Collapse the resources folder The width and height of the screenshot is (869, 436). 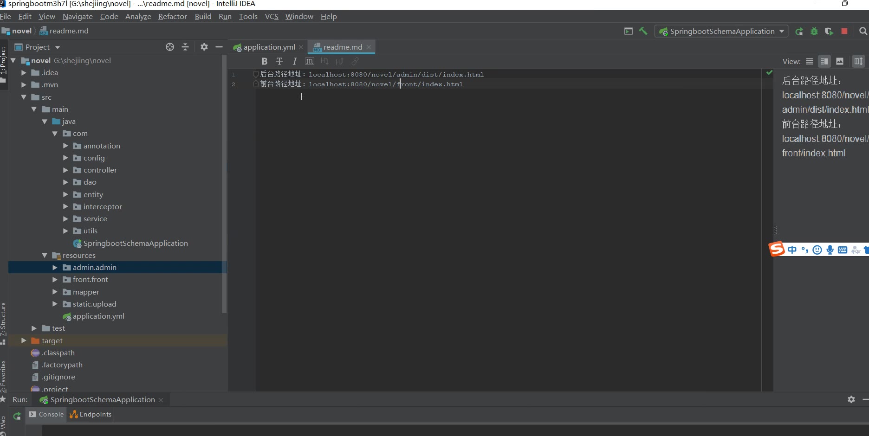pyautogui.click(x=45, y=255)
